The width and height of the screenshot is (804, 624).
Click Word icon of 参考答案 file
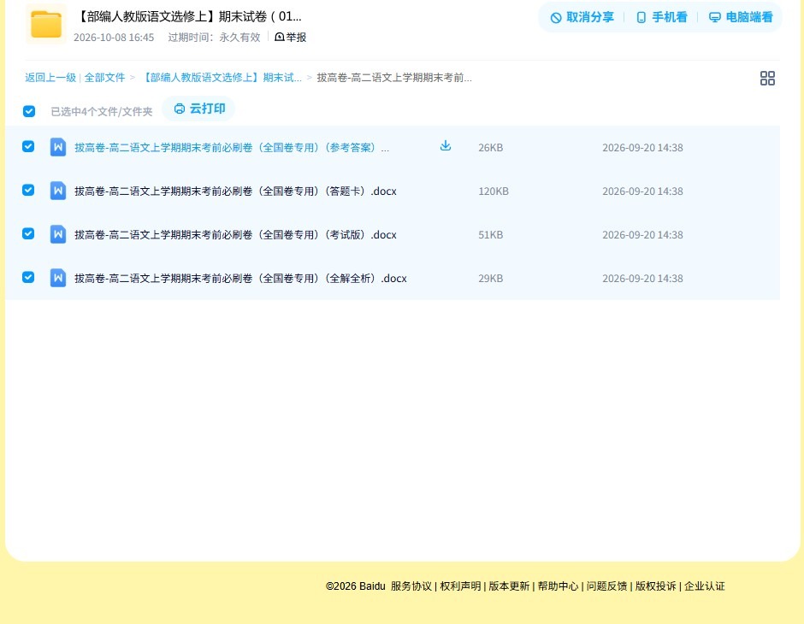[58, 148]
